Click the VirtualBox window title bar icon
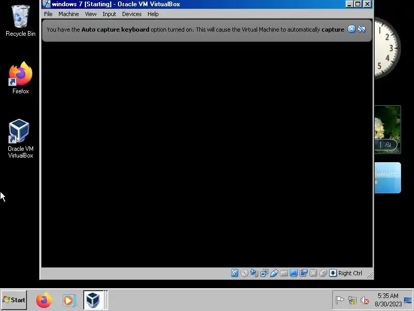414x311 pixels. 47,4
